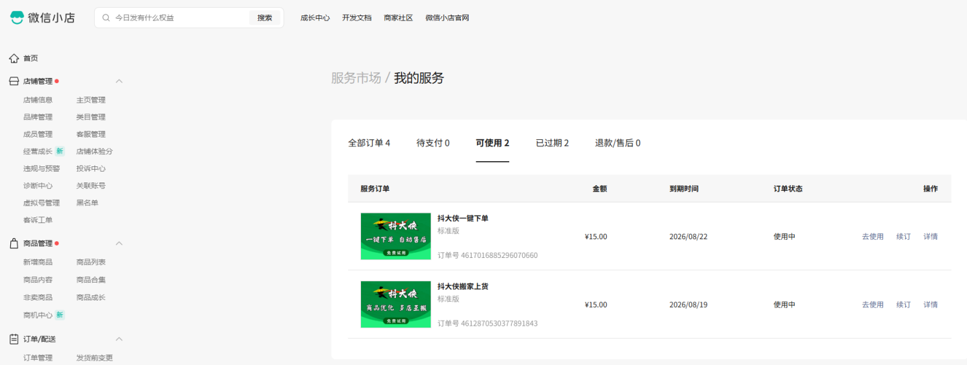Click the 微信小店 logo icon

click(x=17, y=17)
